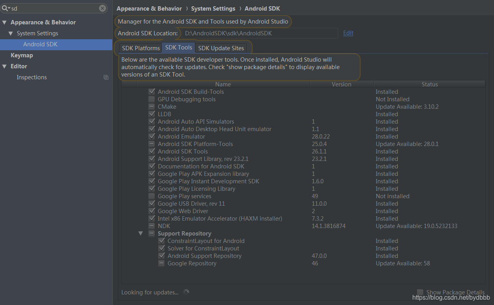Check the Google Play services checkbox
Viewport: 494px width, 305px height.
(152, 196)
